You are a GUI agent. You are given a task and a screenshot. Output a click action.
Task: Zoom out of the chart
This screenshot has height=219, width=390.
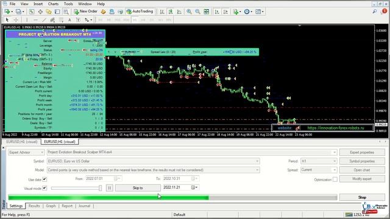pos(197,12)
